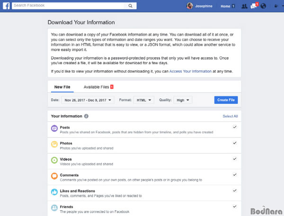The image size is (284, 216).
Task: Click the Friends category title
Action: click(x=66, y=207)
